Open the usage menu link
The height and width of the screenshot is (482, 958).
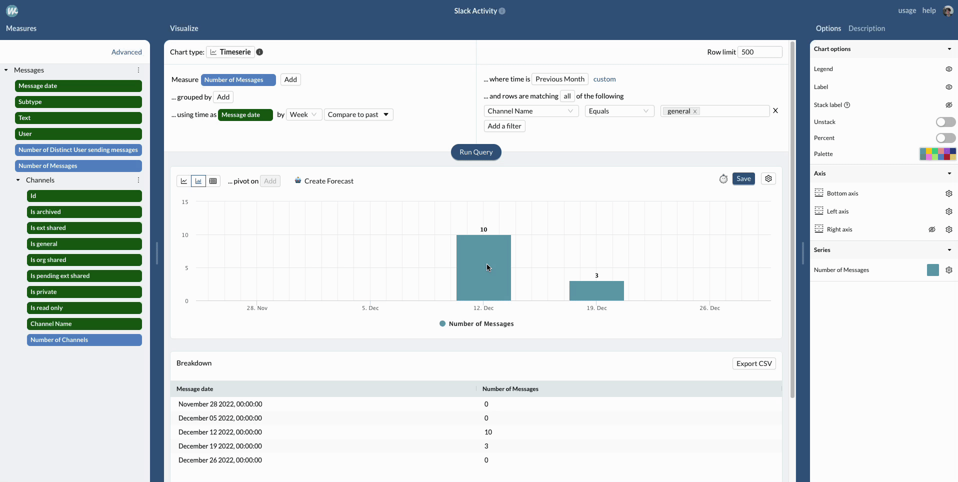point(907,10)
